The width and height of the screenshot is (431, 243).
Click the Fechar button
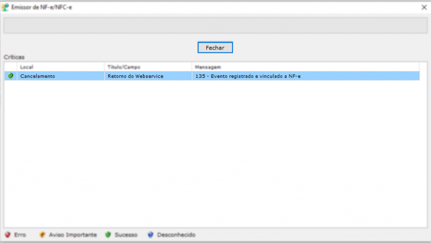pos(215,48)
